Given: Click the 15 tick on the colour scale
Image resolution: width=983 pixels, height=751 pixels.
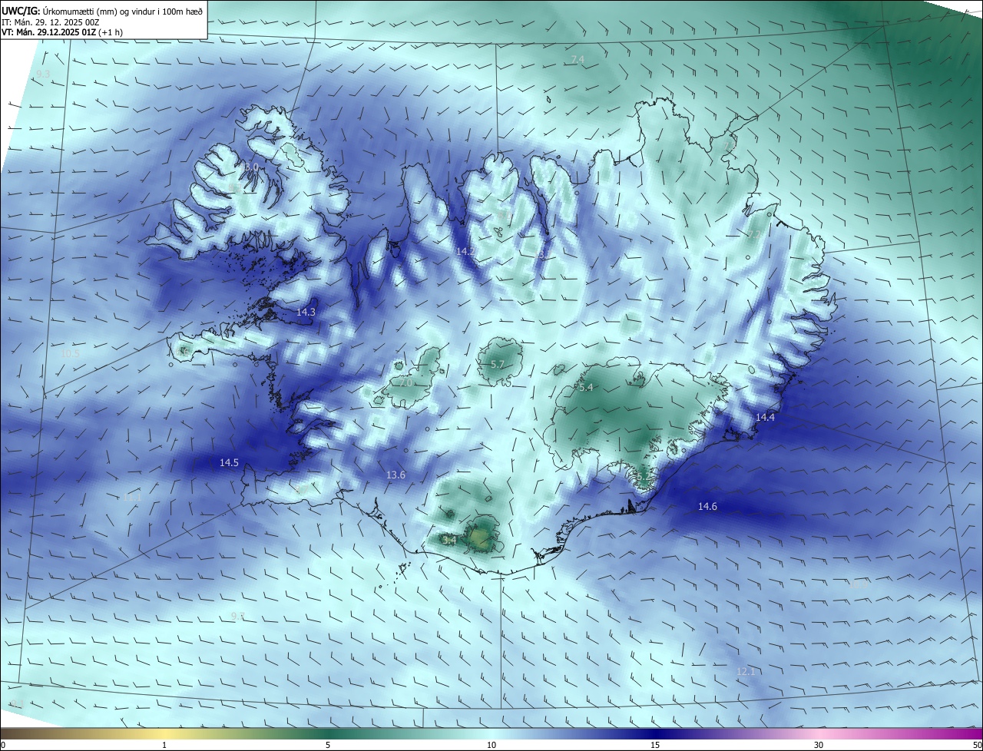Looking at the screenshot, I should (655, 745).
